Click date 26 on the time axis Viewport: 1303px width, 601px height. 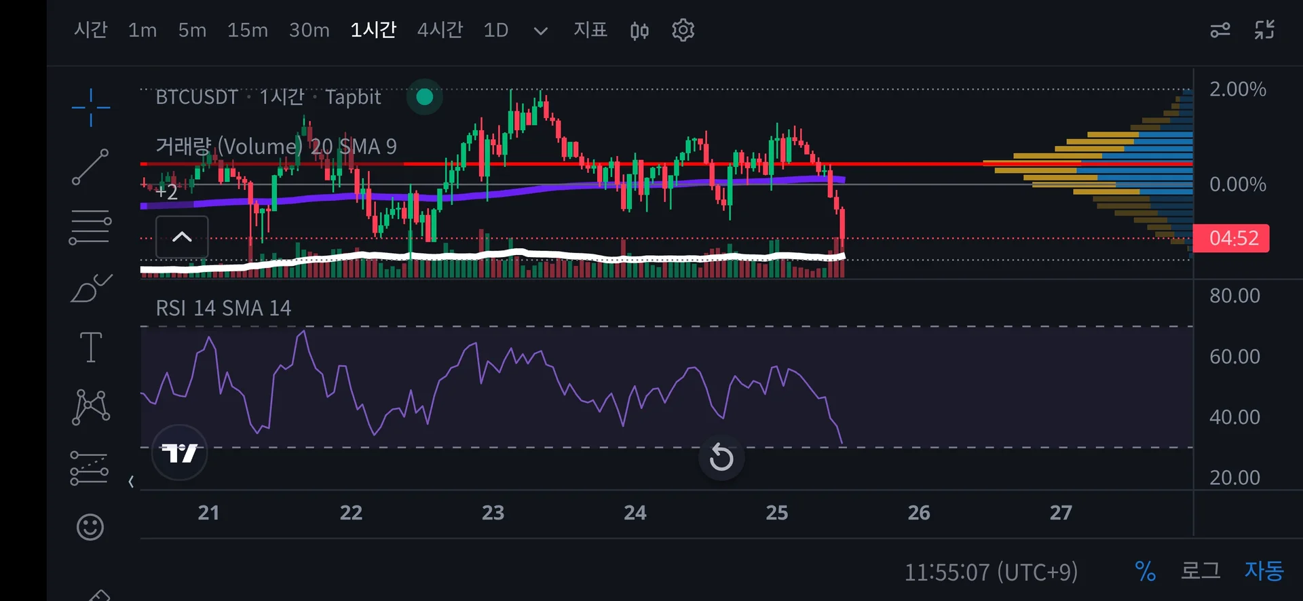919,513
